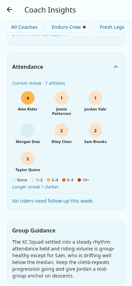Viewport: 132px width, 286px height.
Task: Click the Current streak 7 athletes label
Action: 39,83
